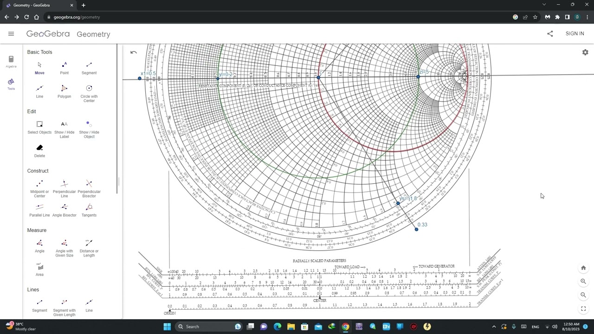Click the SIGN IN button
Screen dimensions: 594x334
tap(575, 34)
